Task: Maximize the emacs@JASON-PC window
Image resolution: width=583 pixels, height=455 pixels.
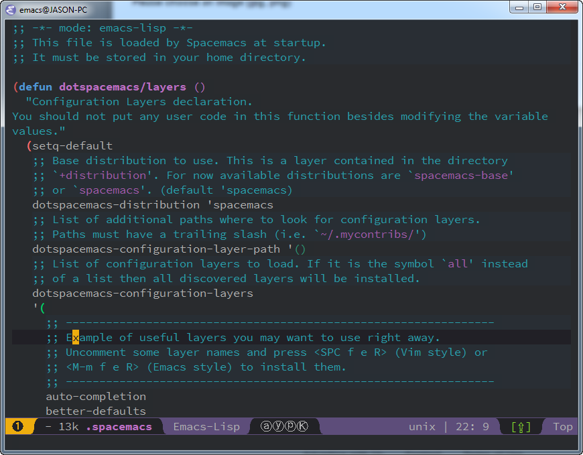Action: (537, 7)
